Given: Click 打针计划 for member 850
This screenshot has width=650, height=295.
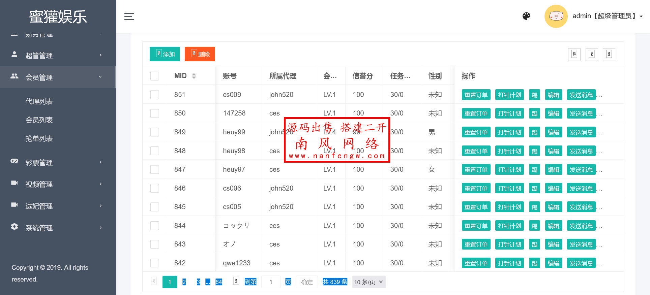Looking at the screenshot, I should (509, 113).
